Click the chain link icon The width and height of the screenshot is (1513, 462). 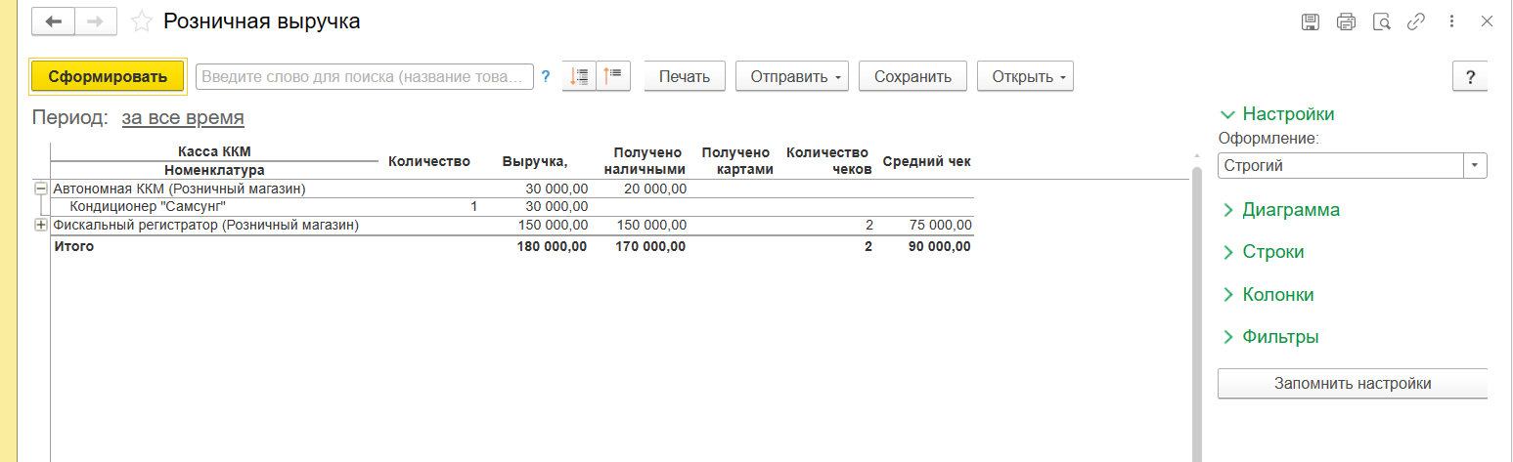(1415, 21)
